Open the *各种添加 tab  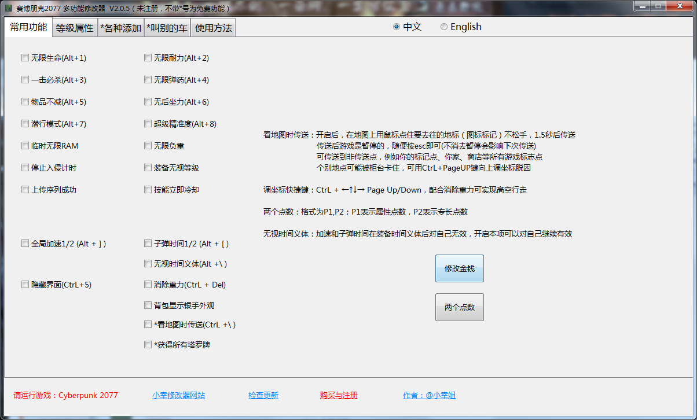pyautogui.click(x=120, y=27)
